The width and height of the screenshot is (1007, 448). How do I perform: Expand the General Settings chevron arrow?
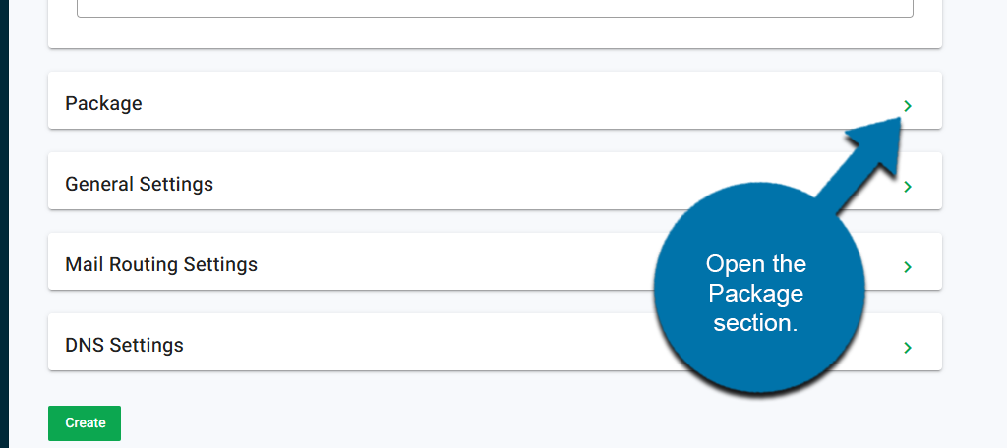908,187
